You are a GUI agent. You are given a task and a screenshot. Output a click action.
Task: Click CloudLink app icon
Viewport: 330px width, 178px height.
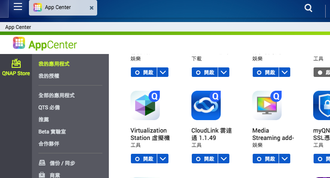[x=206, y=105]
